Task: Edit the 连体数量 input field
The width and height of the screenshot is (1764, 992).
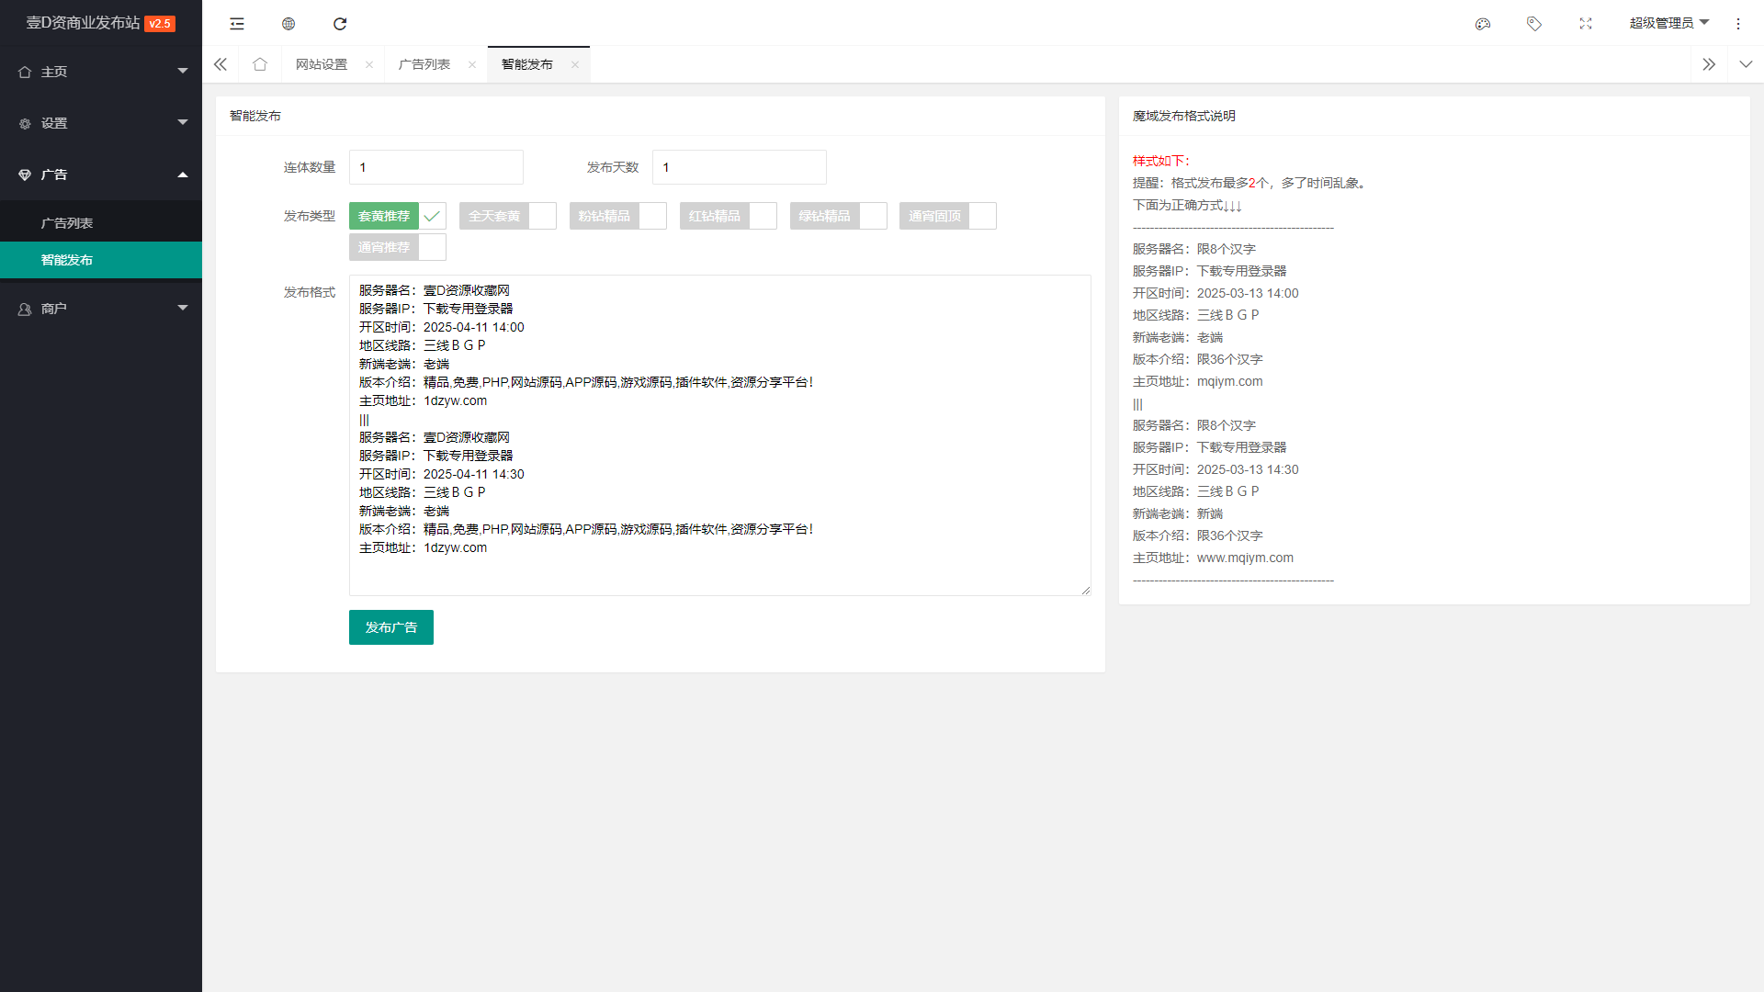Action: (435, 167)
